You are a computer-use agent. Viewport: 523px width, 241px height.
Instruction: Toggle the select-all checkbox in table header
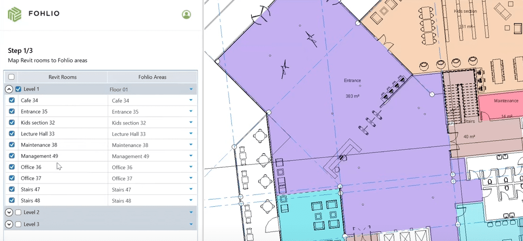click(x=11, y=77)
